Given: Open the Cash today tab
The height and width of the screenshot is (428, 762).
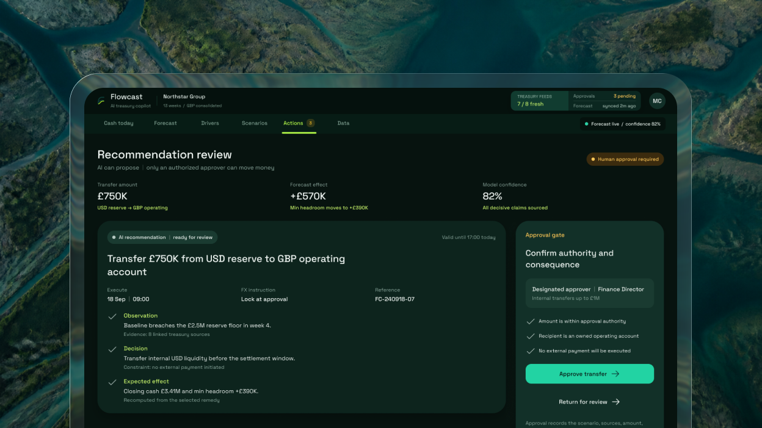Looking at the screenshot, I should click(x=118, y=123).
